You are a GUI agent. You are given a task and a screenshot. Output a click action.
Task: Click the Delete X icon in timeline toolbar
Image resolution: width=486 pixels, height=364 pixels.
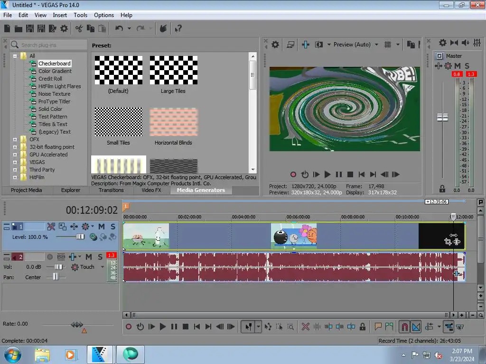pos(306,327)
